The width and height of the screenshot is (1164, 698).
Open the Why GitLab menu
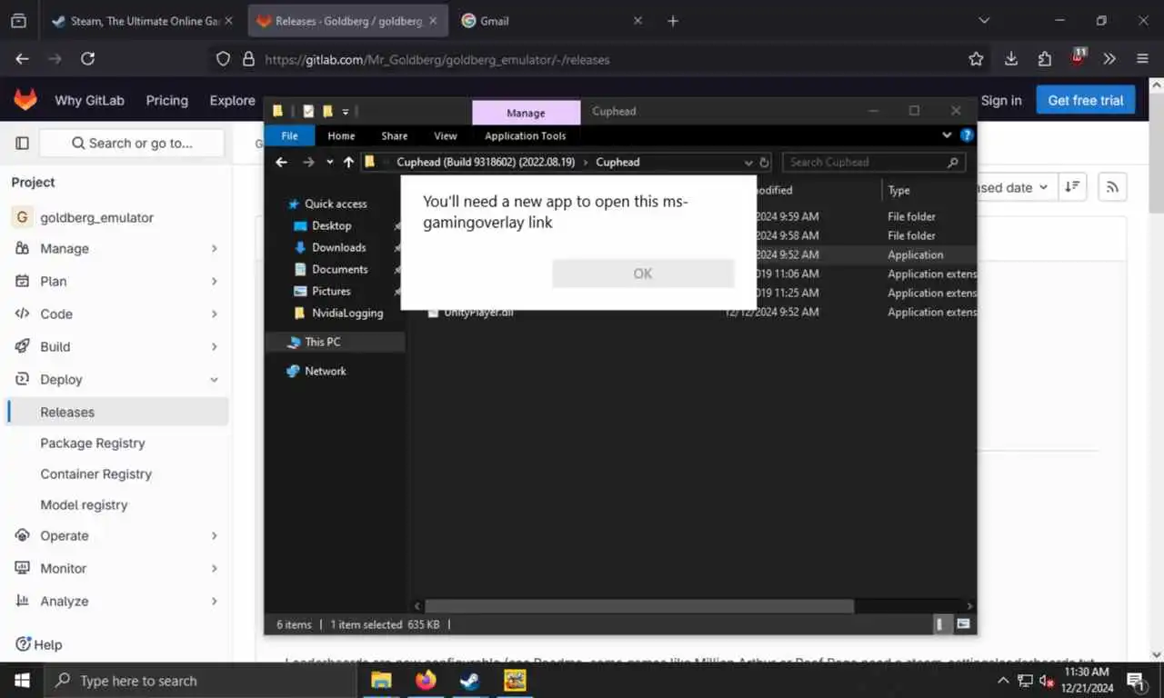point(89,100)
